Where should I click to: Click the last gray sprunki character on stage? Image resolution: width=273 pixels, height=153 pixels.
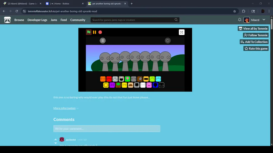165,61
